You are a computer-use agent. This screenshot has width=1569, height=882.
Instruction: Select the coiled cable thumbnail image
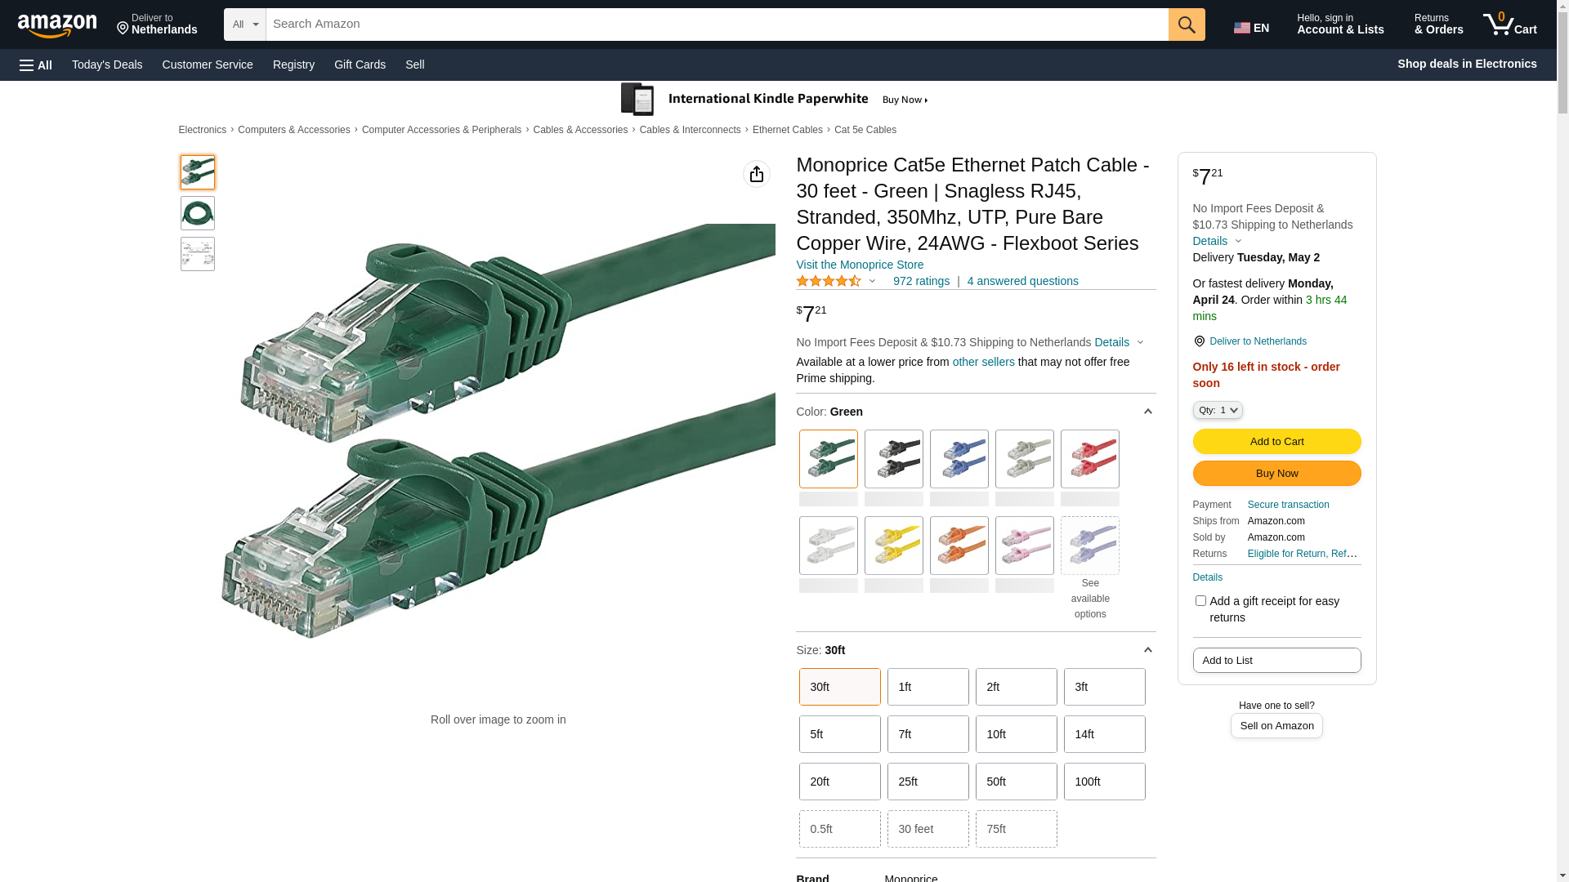[198, 213]
